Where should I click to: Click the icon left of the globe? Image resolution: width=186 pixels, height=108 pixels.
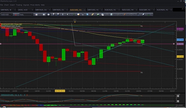click(83, 15)
